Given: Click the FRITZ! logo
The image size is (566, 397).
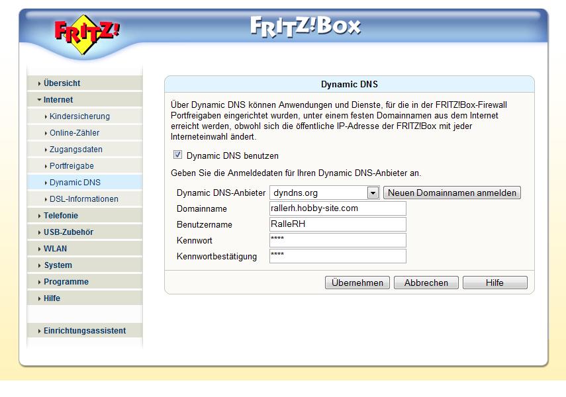Looking at the screenshot, I should click(87, 34).
